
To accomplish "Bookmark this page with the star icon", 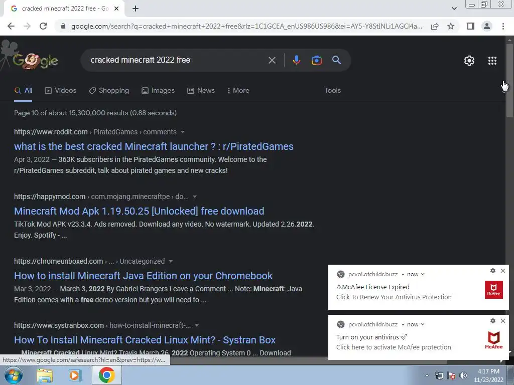I will (451, 26).
